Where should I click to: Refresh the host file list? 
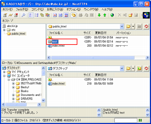pyautogui.click(x=146, y=27)
